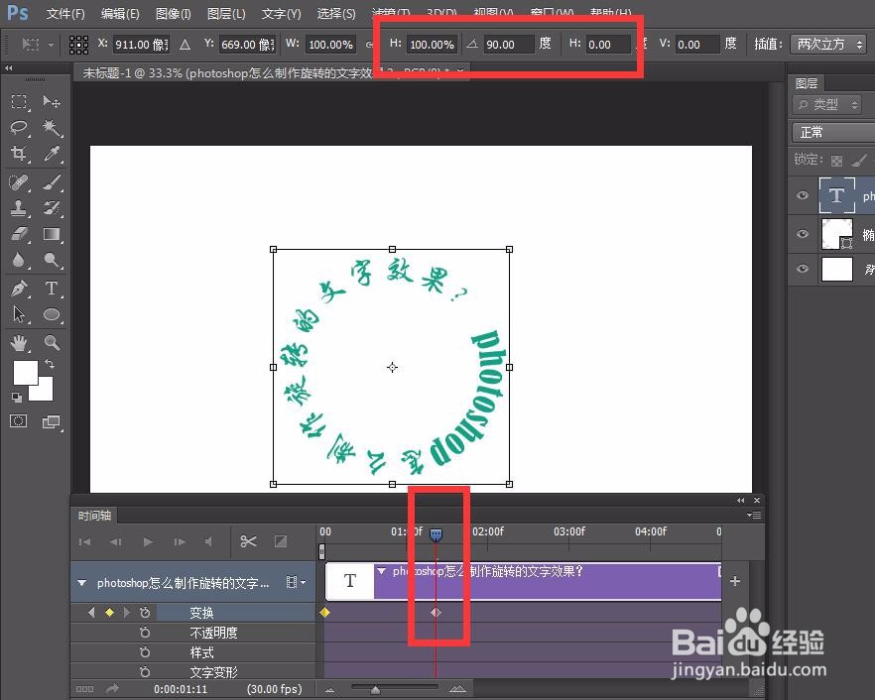Toggle the maintain aspect ratio link
This screenshot has width=875, height=700.
[x=369, y=45]
